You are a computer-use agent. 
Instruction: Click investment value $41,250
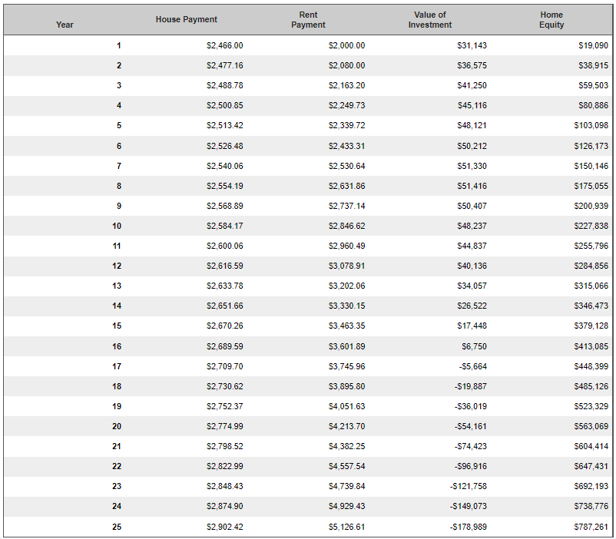click(x=472, y=86)
